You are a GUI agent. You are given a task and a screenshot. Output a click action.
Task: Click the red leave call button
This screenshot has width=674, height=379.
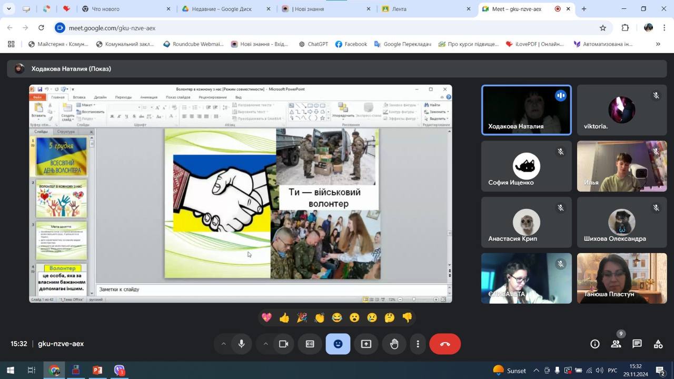point(445,344)
